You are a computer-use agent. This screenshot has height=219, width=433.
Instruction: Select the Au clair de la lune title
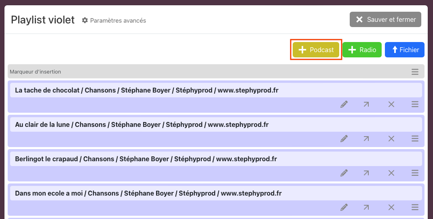point(142,125)
